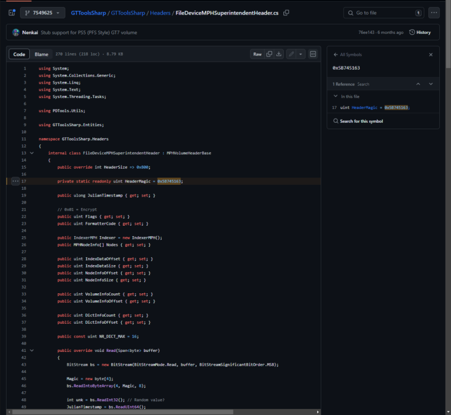
Task: Collapse the class definition at line 13
Action: coord(32,153)
